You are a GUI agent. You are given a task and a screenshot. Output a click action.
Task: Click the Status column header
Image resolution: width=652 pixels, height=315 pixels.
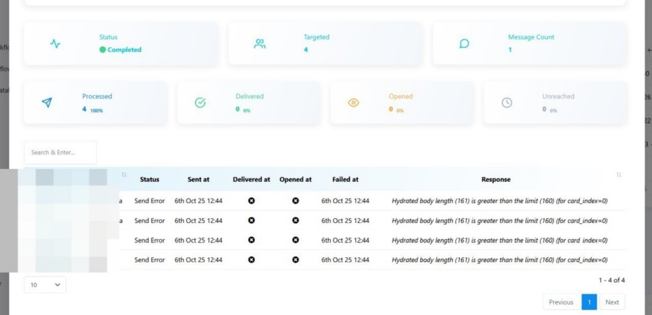[149, 180]
